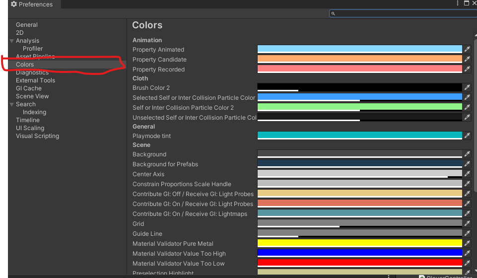Pick color with Brush Color 2 eyedropper
This screenshot has width=477, height=278.
click(467, 87)
